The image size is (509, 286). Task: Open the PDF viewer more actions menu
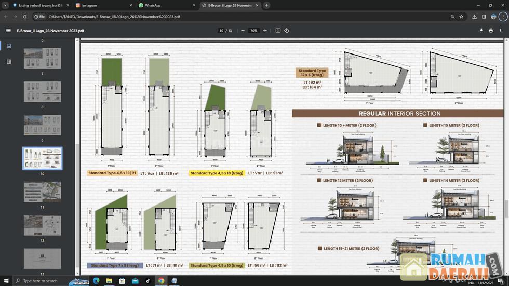501,31
